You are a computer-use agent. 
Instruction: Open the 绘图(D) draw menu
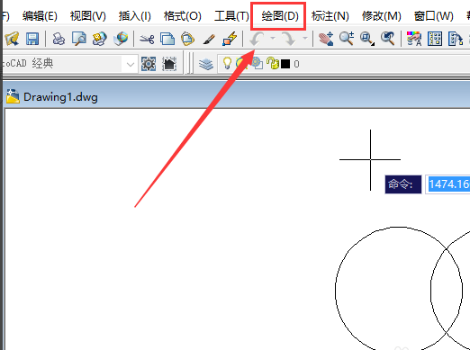point(280,16)
